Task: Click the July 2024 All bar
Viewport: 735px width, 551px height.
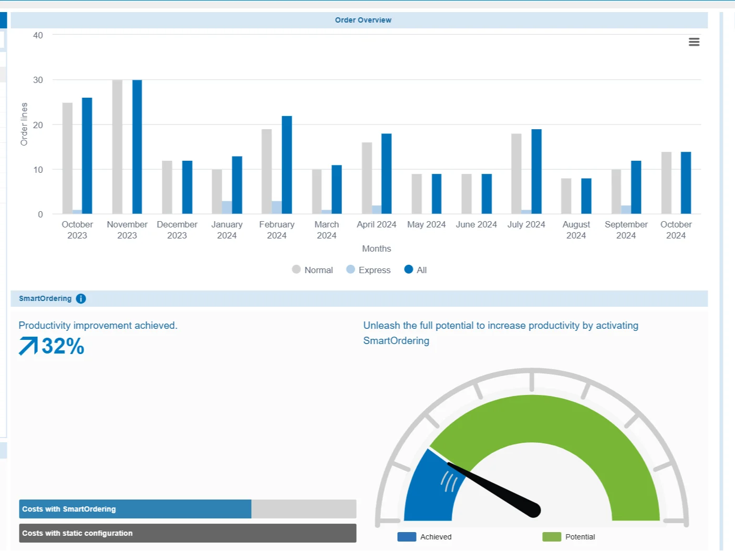Action: [536, 171]
